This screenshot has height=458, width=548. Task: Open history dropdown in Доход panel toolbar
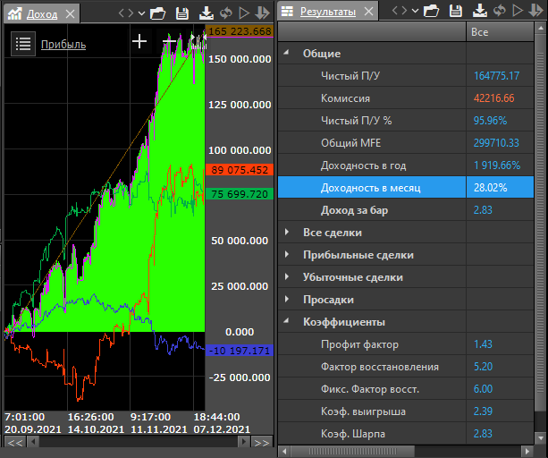141,13
